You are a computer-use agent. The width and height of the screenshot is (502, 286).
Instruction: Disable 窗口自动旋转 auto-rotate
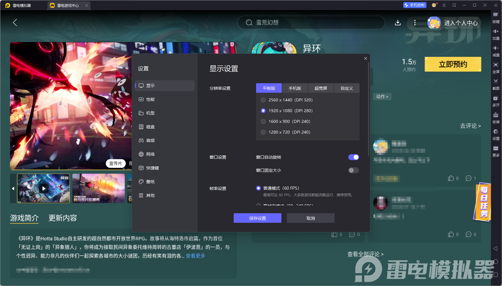pos(354,157)
